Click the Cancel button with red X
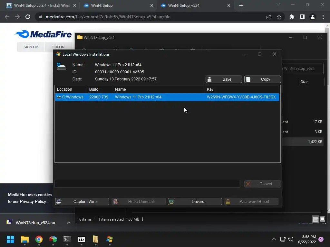 pos(262,184)
